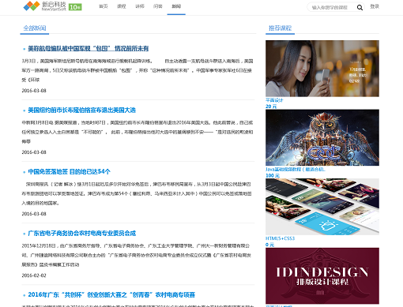The height and width of the screenshot is (307, 403).
Task: Click the woman with phone course thumbnail
Action: [x=322, y=69]
